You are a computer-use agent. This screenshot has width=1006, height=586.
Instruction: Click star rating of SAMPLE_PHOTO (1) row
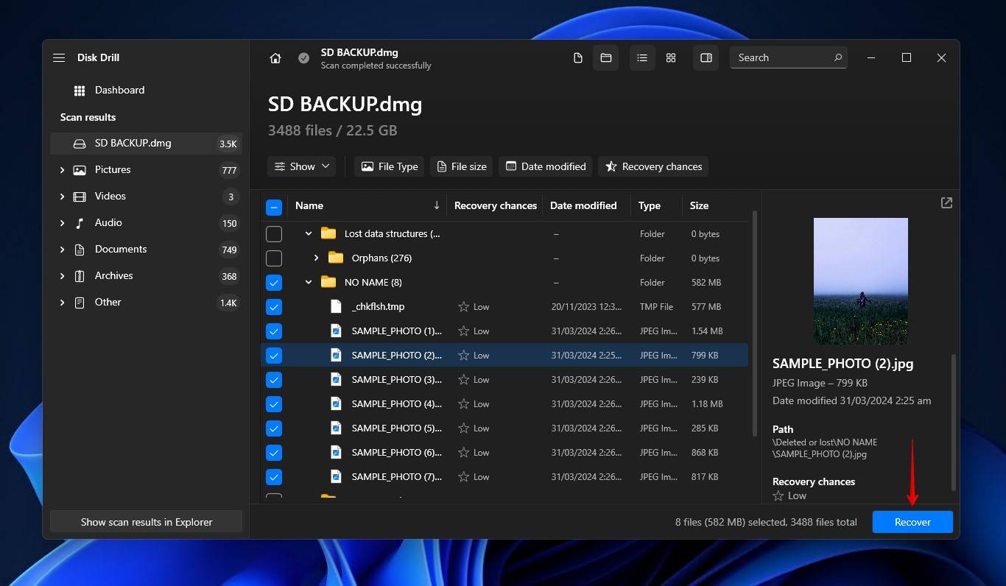(x=464, y=331)
